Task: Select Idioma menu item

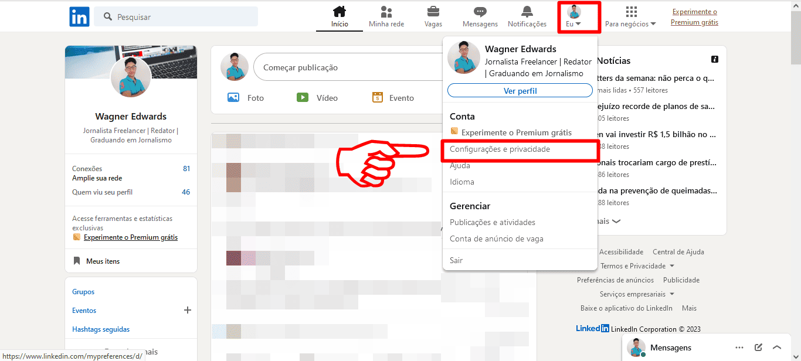Action: [462, 182]
